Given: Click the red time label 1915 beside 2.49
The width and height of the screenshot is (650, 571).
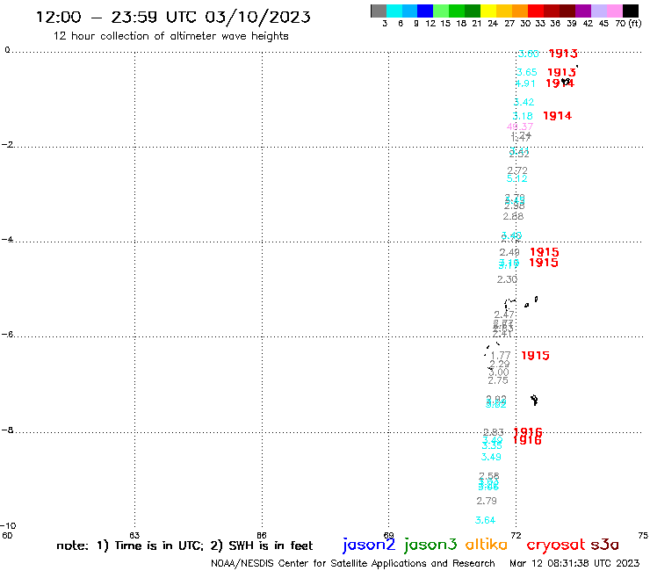Looking at the screenshot, I should click(x=545, y=252).
